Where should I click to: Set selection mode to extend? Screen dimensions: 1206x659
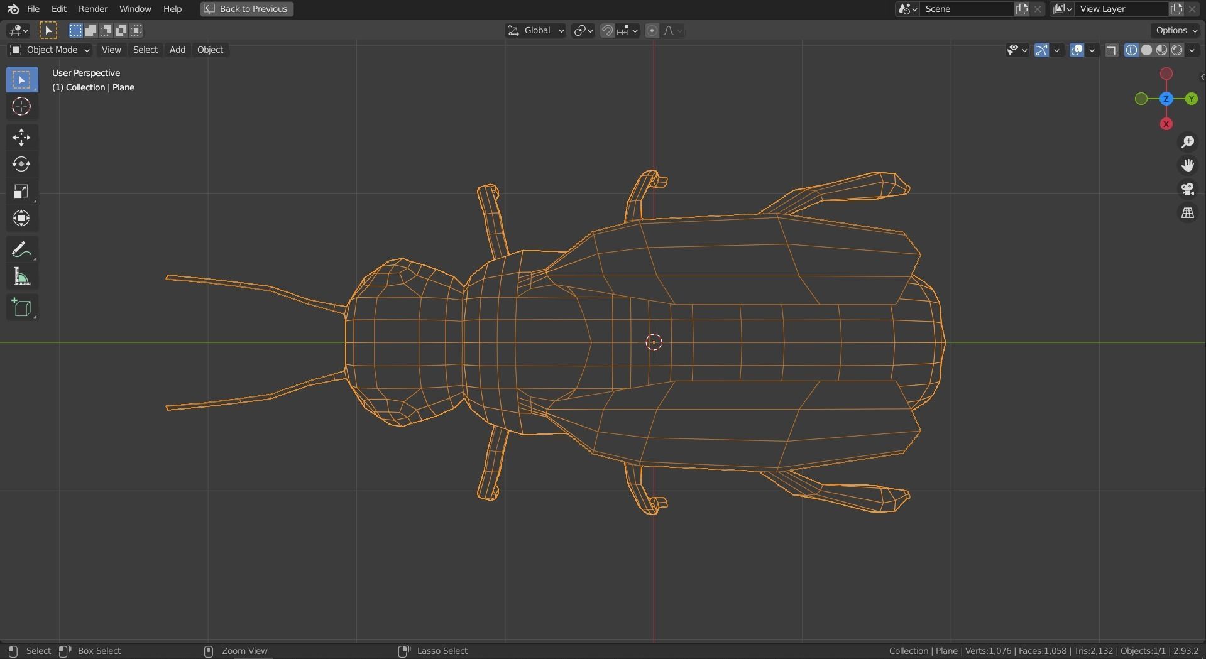click(x=90, y=30)
